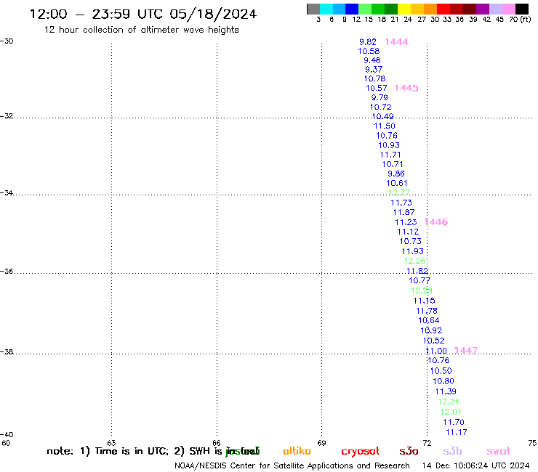Select the purple legend color swatch

tap(483, 9)
